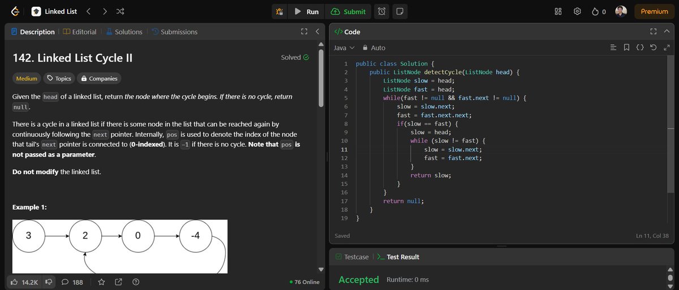Switch to the Solutions tab

124,32
